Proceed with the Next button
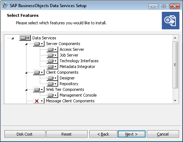This screenshot has width=183, height=142. [132, 134]
